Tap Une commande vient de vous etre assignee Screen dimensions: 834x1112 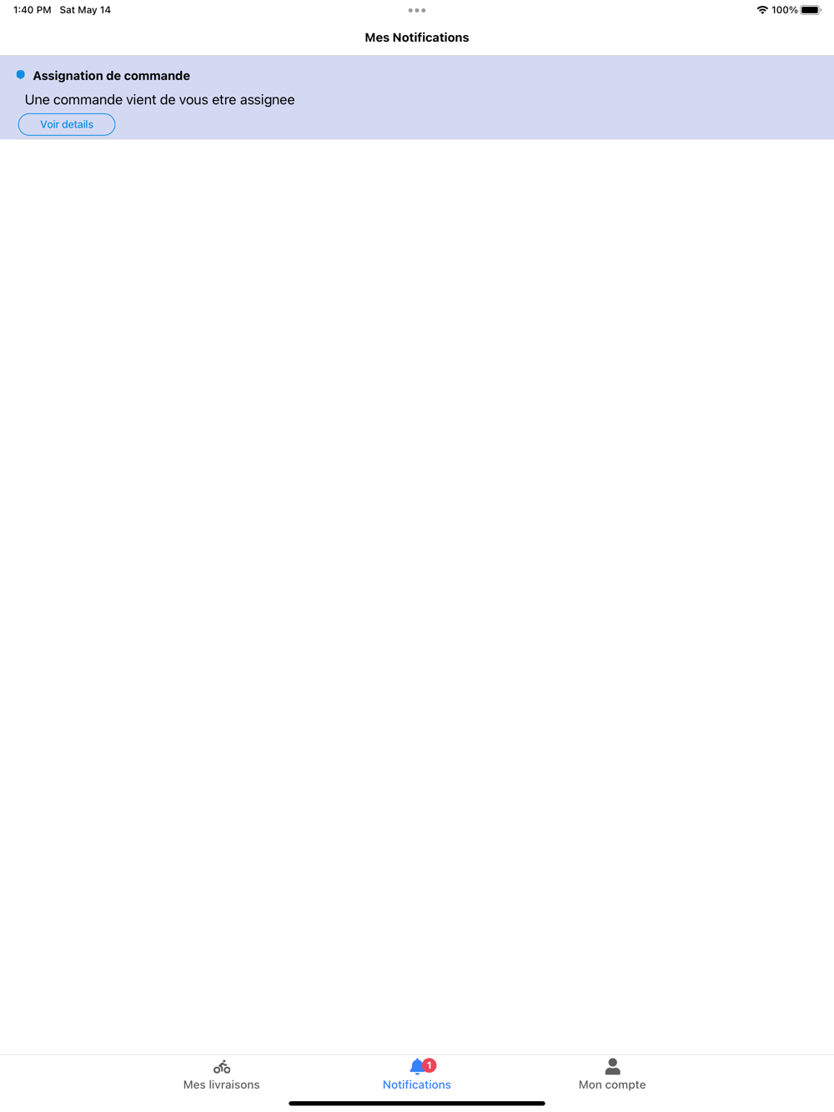pos(160,100)
